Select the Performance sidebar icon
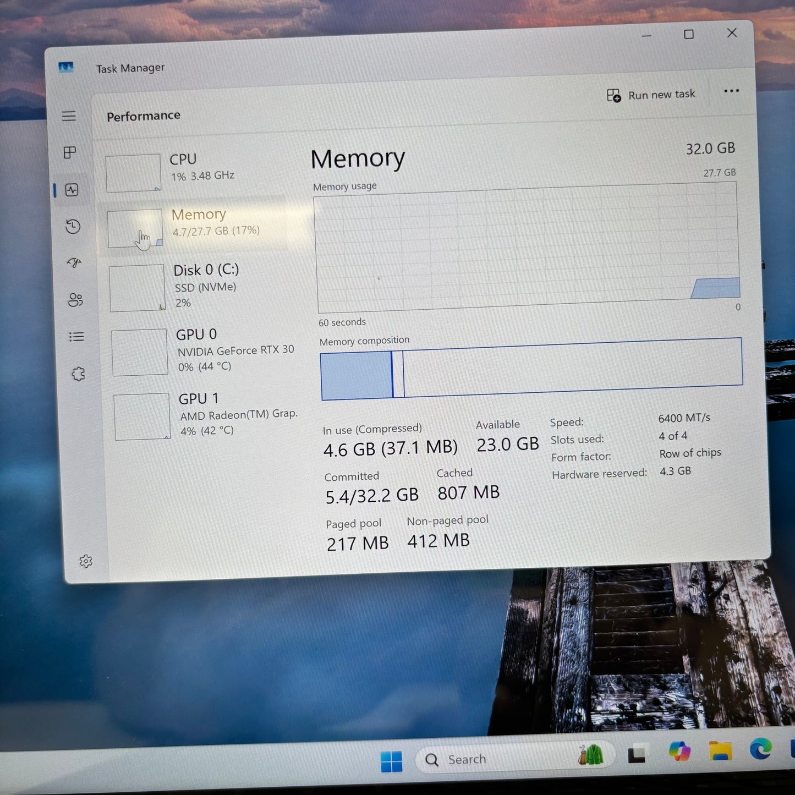This screenshot has width=795, height=795. click(x=72, y=190)
